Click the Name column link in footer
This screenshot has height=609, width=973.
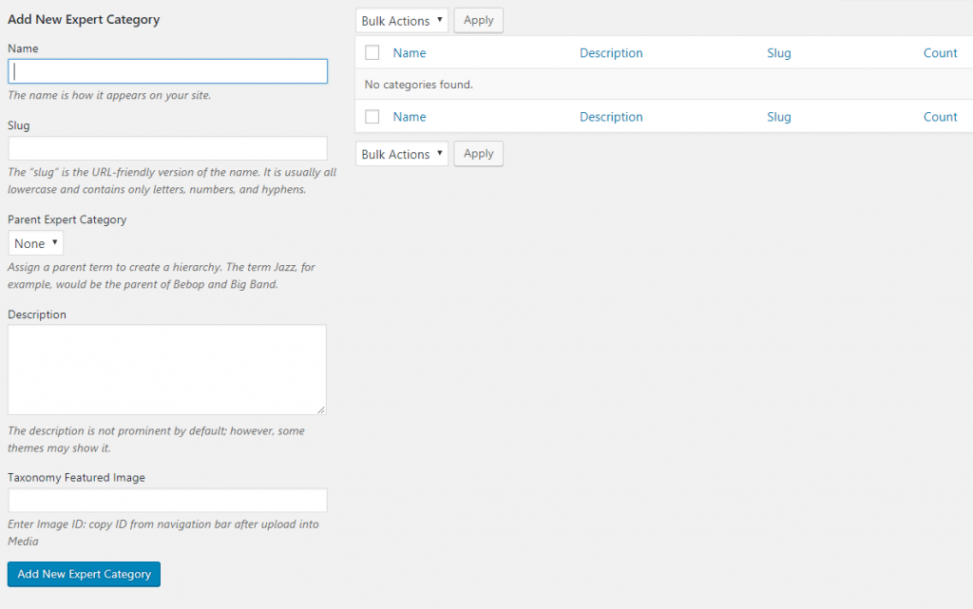(x=410, y=117)
